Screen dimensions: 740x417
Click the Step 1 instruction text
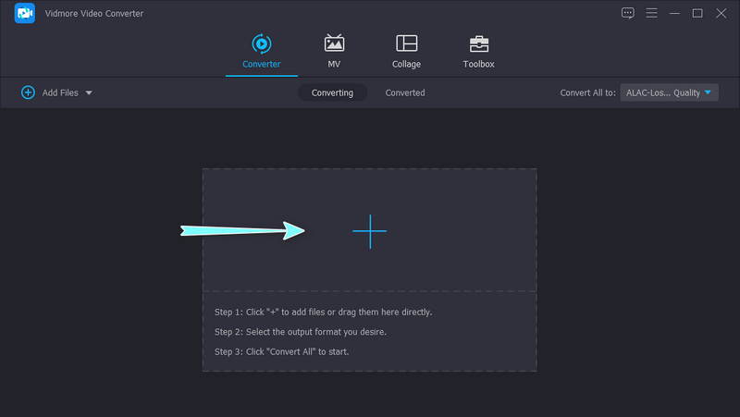pyautogui.click(x=323, y=312)
